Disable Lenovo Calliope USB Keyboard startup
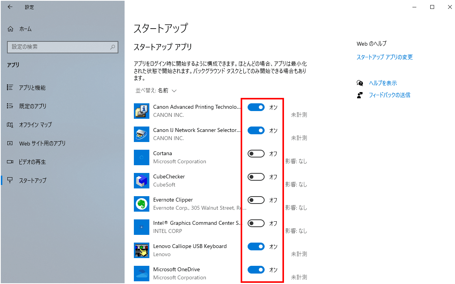Viewport: 455px width, 284px height. coord(256,246)
